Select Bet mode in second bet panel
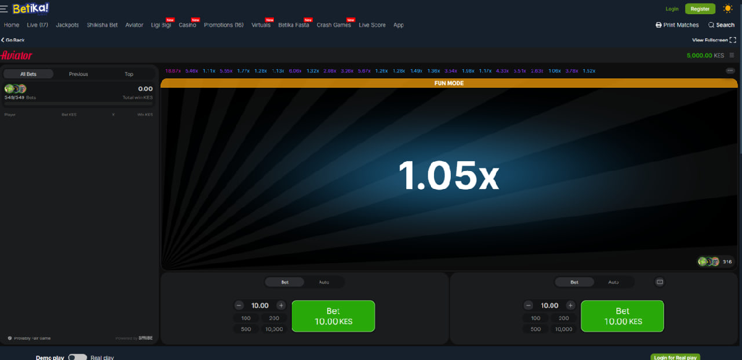This screenshot has width=742, height=360. coord(574,282)
